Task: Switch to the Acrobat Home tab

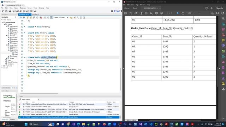Action: click(127, 8)
